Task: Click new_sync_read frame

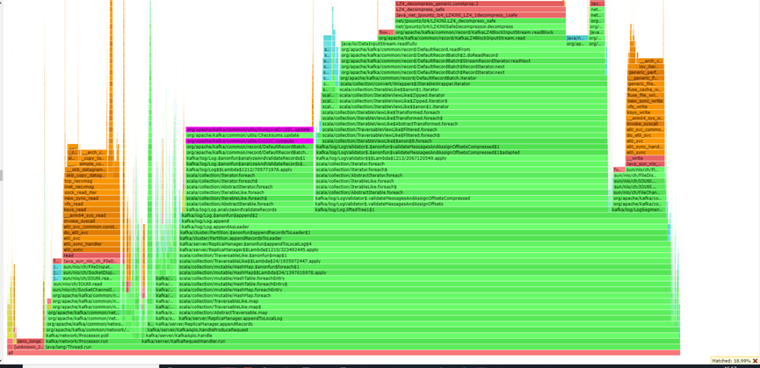Action: pyautogui.click(x=91, y=198)
